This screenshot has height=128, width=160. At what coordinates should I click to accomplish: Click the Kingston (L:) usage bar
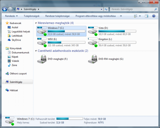click(x=117, y=42)
